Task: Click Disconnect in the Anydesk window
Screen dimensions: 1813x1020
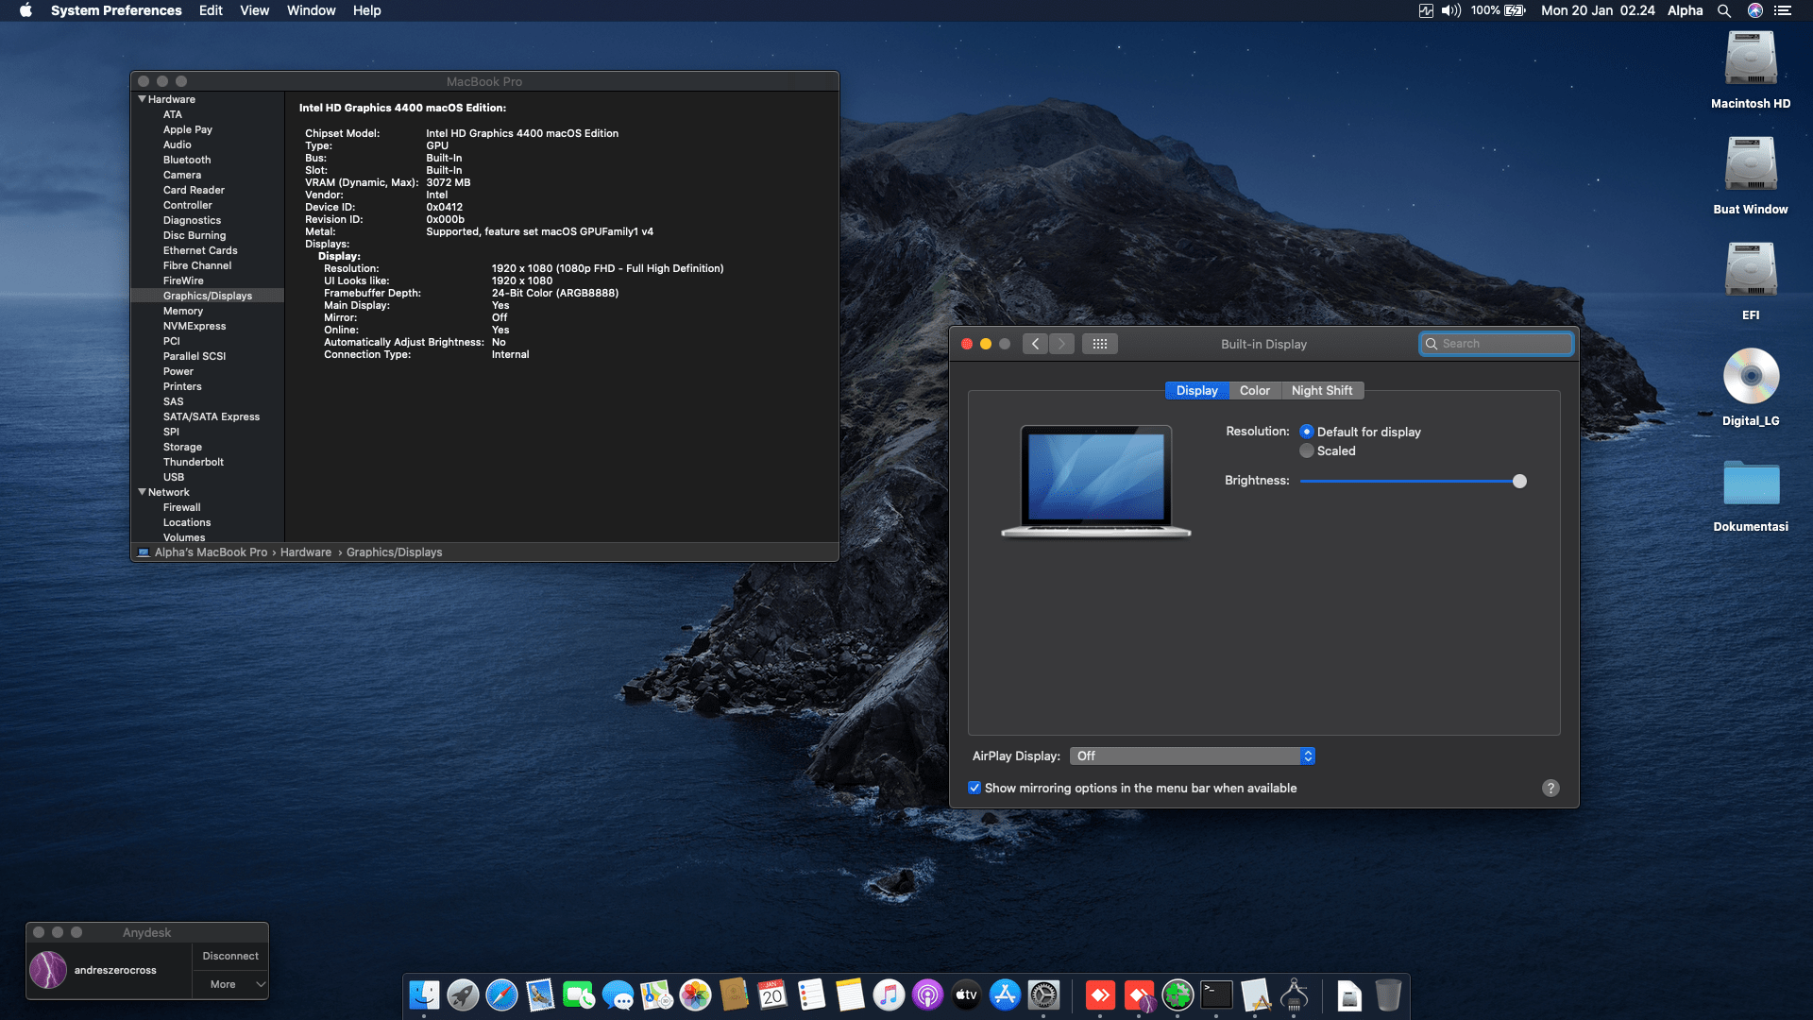Action: [x=230, y=956]
